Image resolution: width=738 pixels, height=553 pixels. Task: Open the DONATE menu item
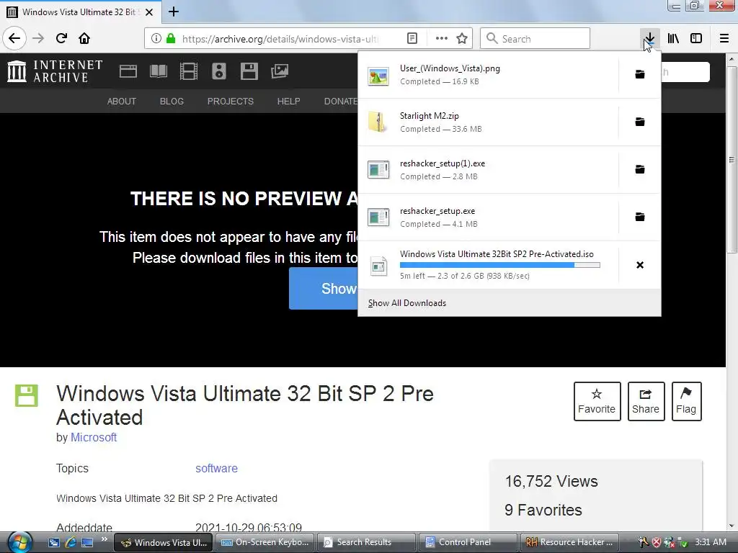pyautogui.click(x=341, y=101)
